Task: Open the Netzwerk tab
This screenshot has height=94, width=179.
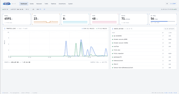Action: click(x=39, y=4)
